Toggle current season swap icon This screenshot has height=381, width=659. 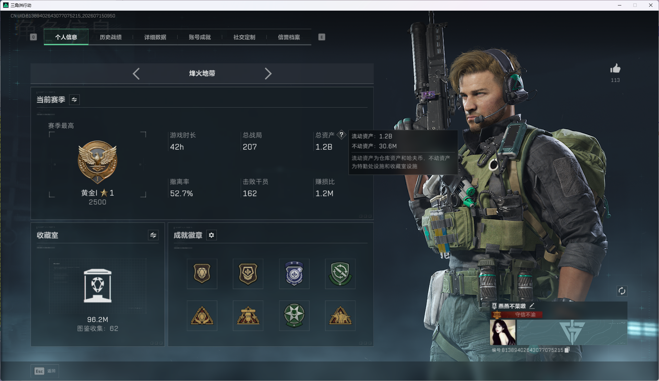tap(74, 100)
